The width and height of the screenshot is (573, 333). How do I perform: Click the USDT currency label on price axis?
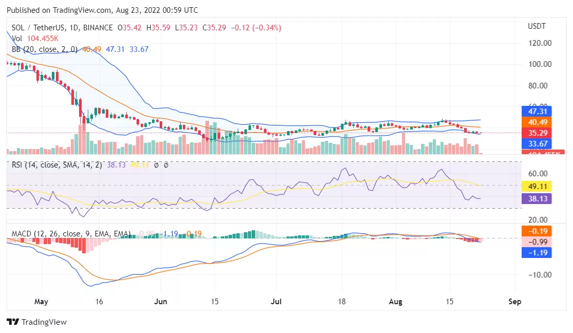pyautogui.click(x=537, y=26)
